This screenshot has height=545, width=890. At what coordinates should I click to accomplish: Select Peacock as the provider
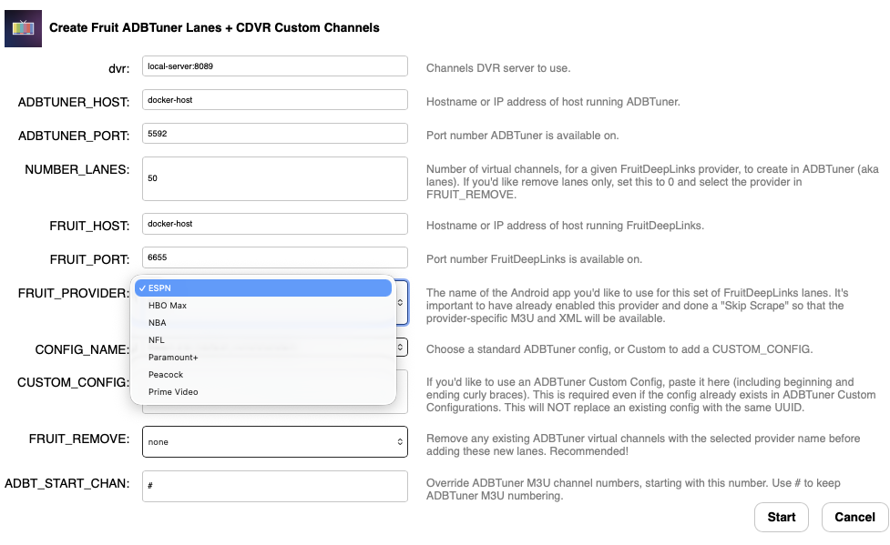pyautogui.click(x=262, y=375)
